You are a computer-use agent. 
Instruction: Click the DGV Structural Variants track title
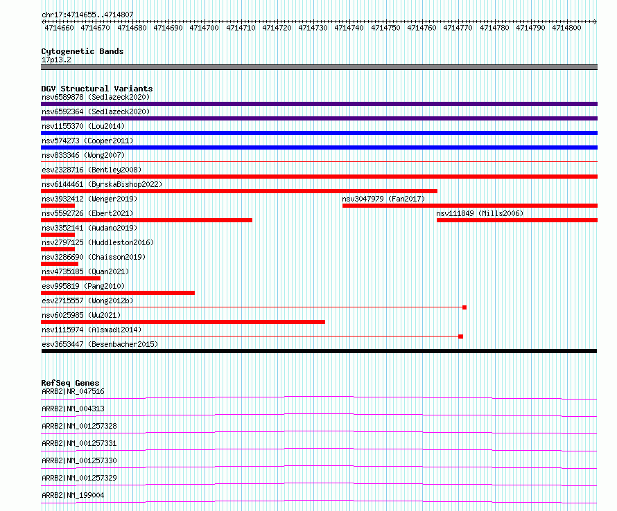point(97,89)
